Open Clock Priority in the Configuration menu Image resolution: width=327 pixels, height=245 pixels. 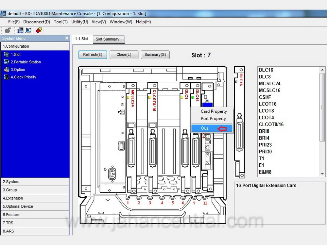(23, 77)
